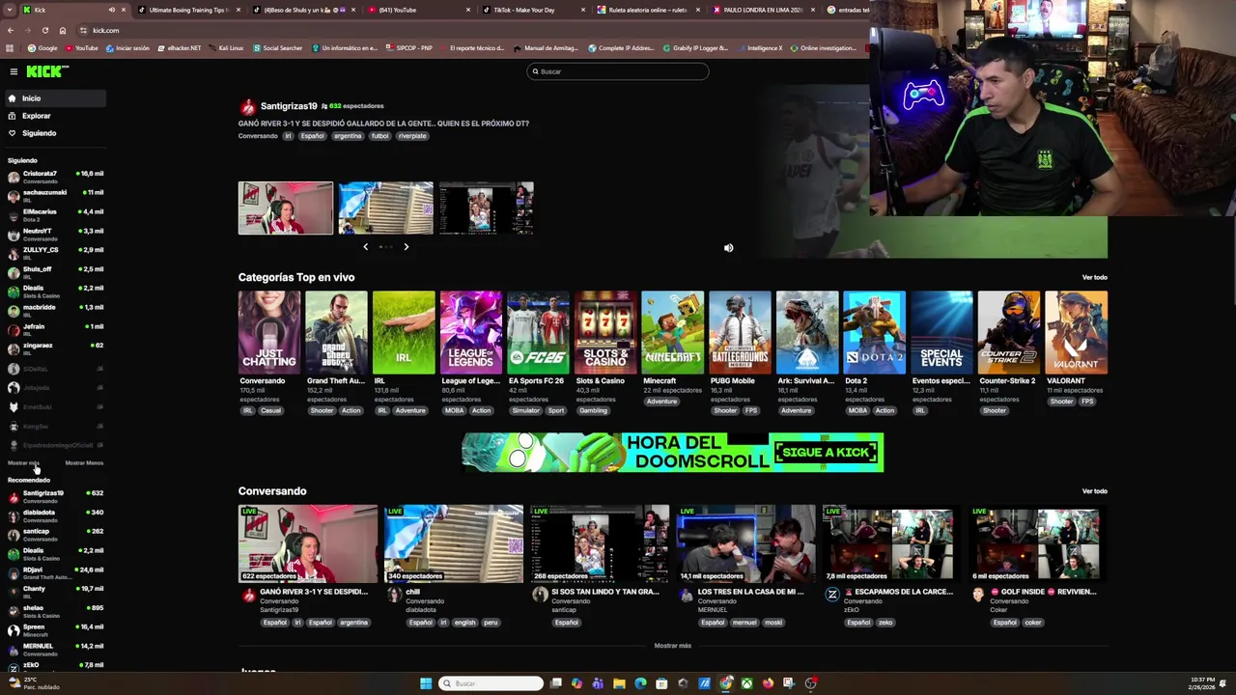Image resolution: width=1236 pixels, height=695 pixels.
Task: Open Microsoft Edge from taskbar
Action: 640,683
